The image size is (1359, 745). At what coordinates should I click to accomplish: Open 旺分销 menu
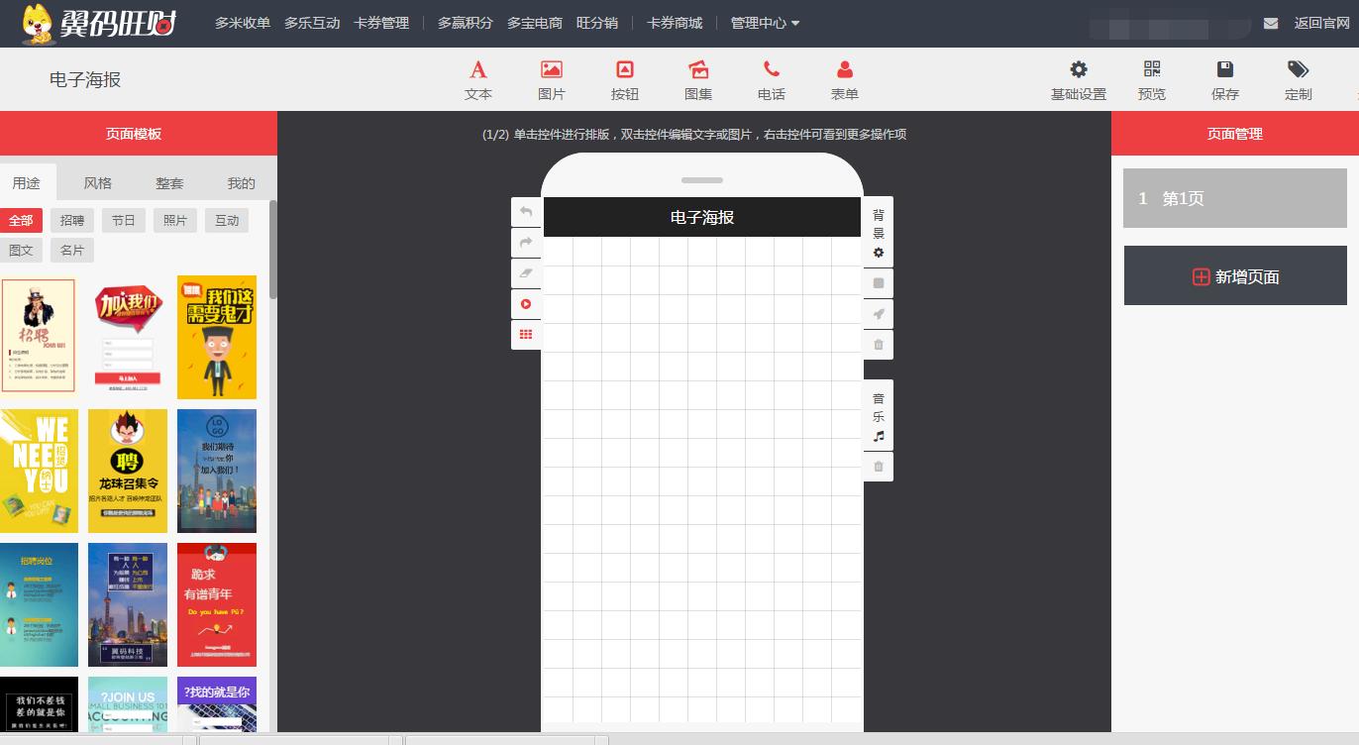click(597, 23)
